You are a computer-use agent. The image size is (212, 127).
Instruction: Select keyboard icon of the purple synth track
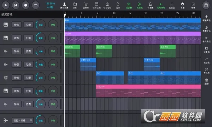6,38
